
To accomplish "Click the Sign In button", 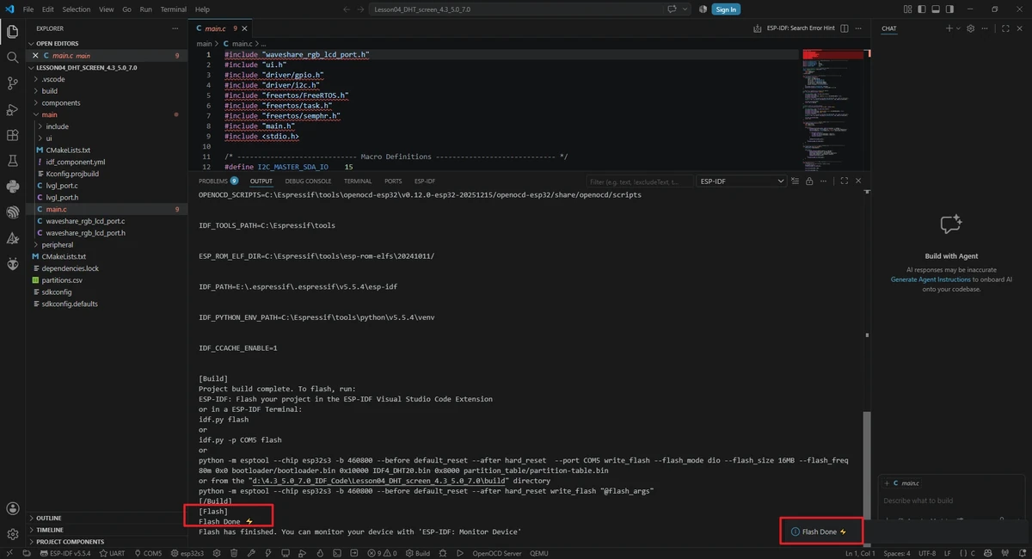I will pos(726,9).
